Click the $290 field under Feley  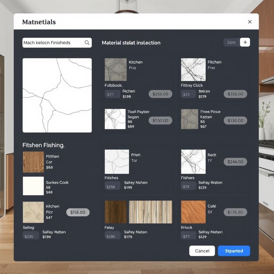pos(113,235)
